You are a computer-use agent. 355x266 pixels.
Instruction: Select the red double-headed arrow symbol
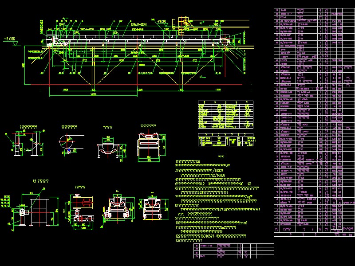87,202
